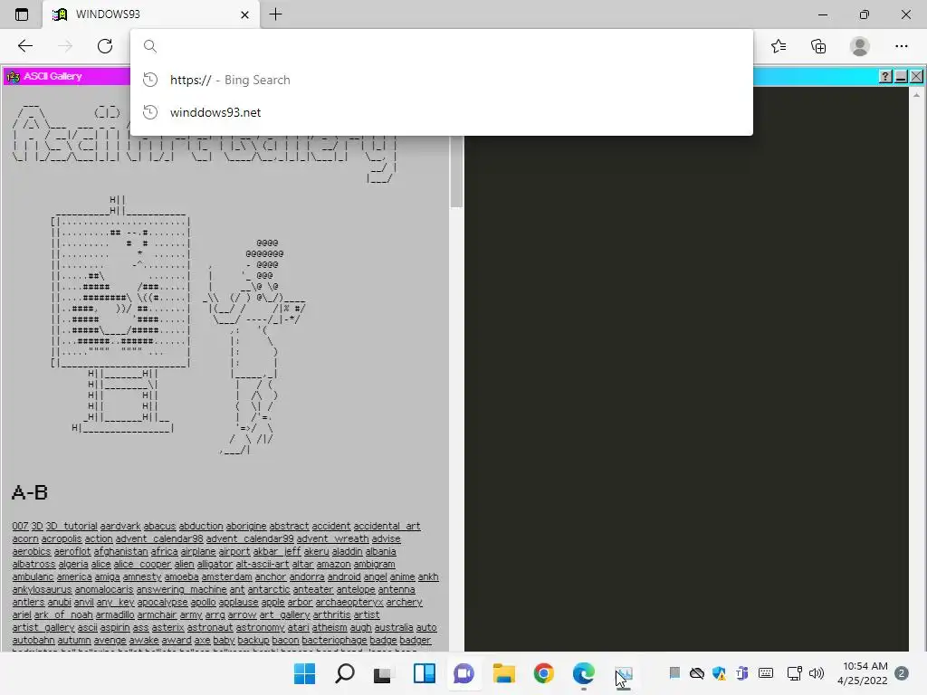Open the Windows Start menu
927x695 pixels.
coord(304,673)
